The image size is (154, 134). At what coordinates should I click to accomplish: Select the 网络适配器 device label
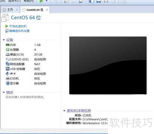17,64
